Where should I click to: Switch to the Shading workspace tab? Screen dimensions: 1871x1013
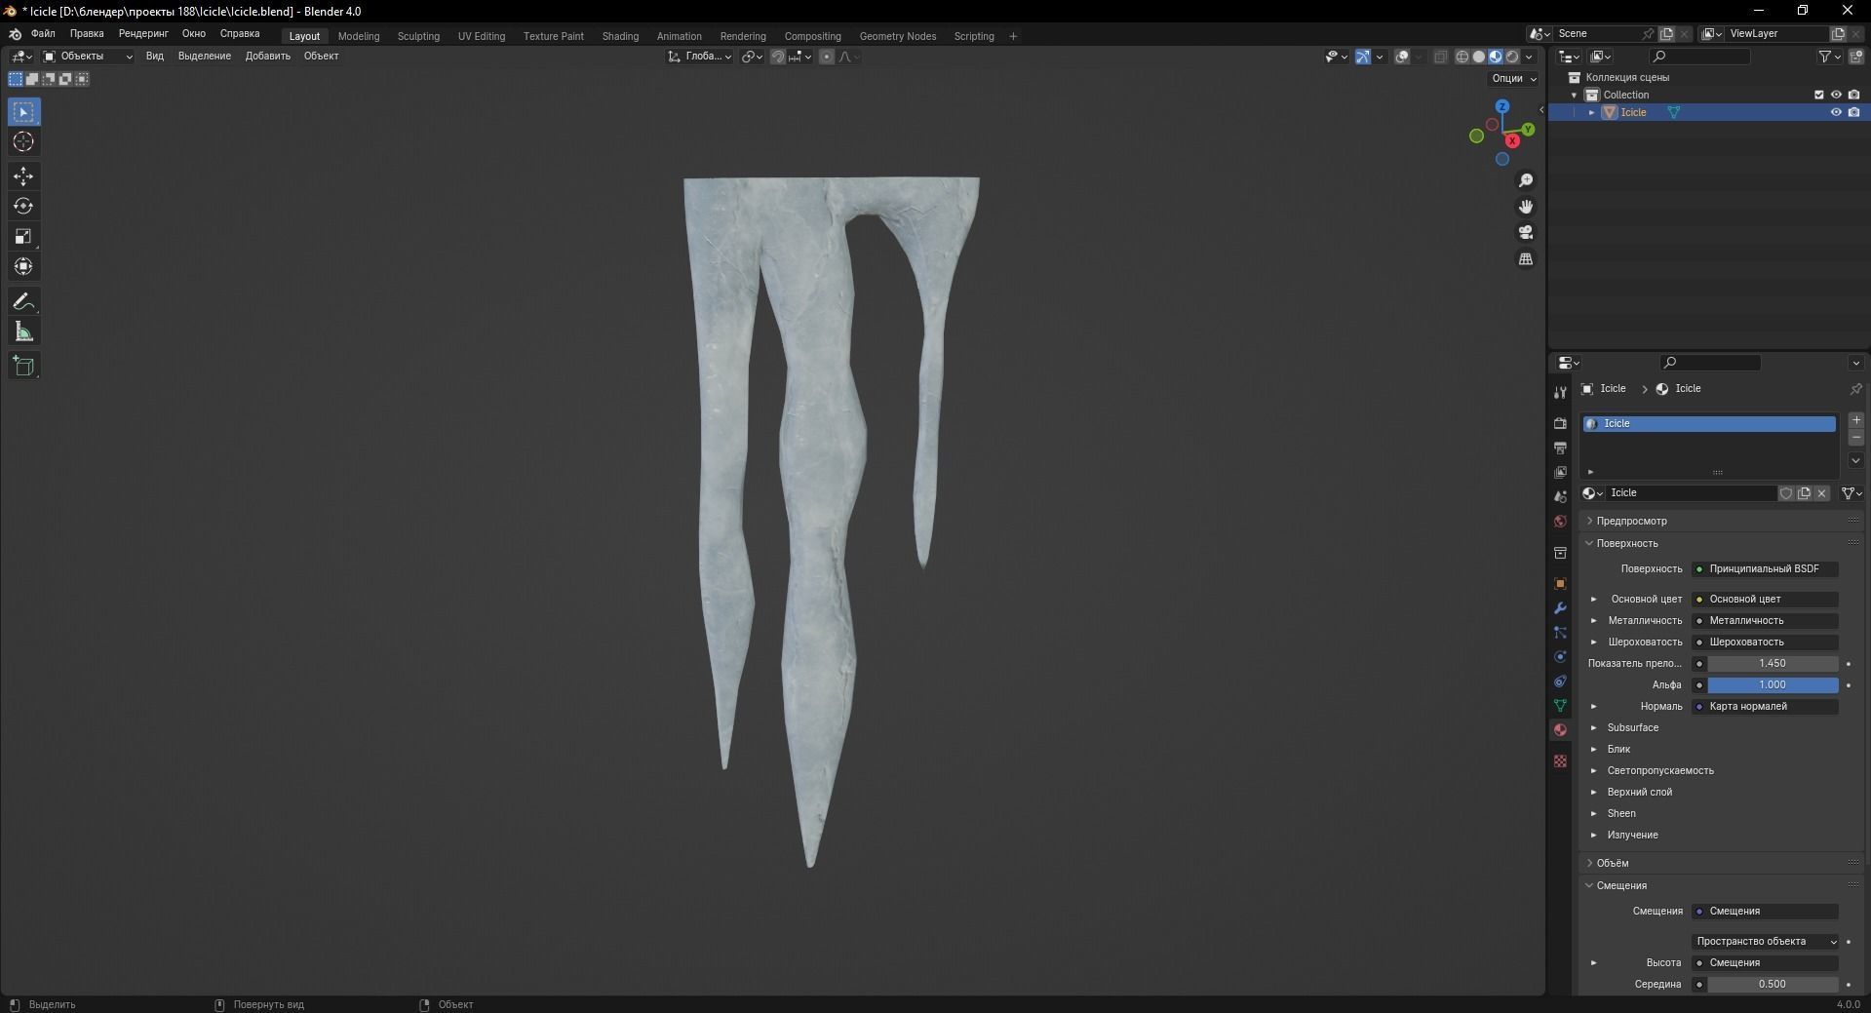pyautogui.click(x=620, y=36)
